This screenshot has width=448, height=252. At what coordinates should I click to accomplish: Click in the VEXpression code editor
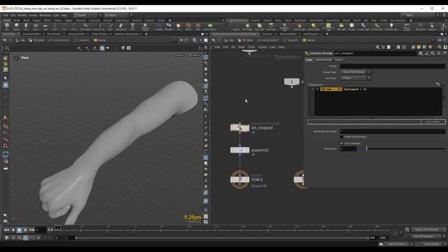(378, 101)
